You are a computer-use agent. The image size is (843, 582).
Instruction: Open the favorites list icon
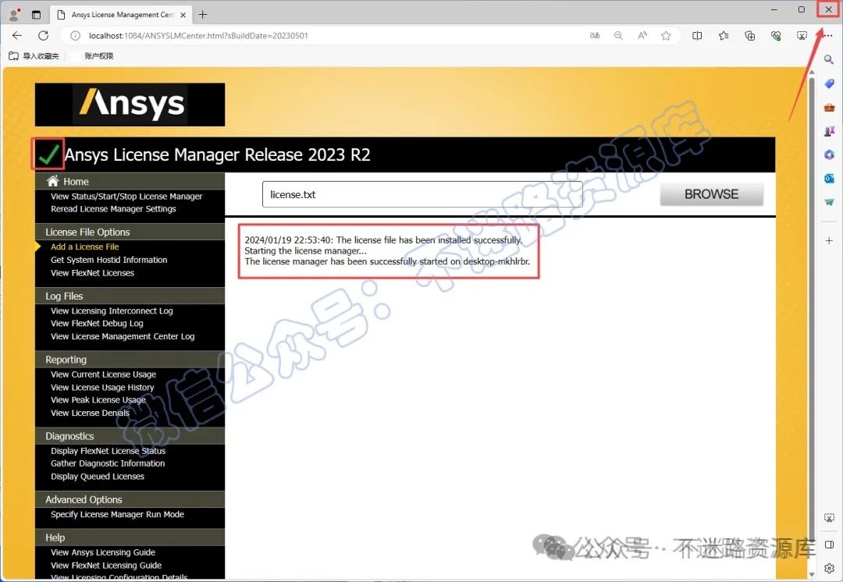pyautogui.click(x=724, y=35)
